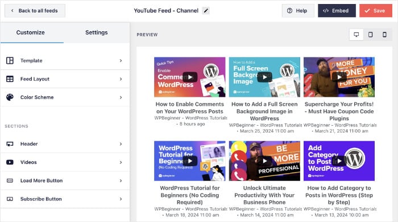The image size is (398, 222).
Task: Play the Enable Comments video
Action: [190, 77]
